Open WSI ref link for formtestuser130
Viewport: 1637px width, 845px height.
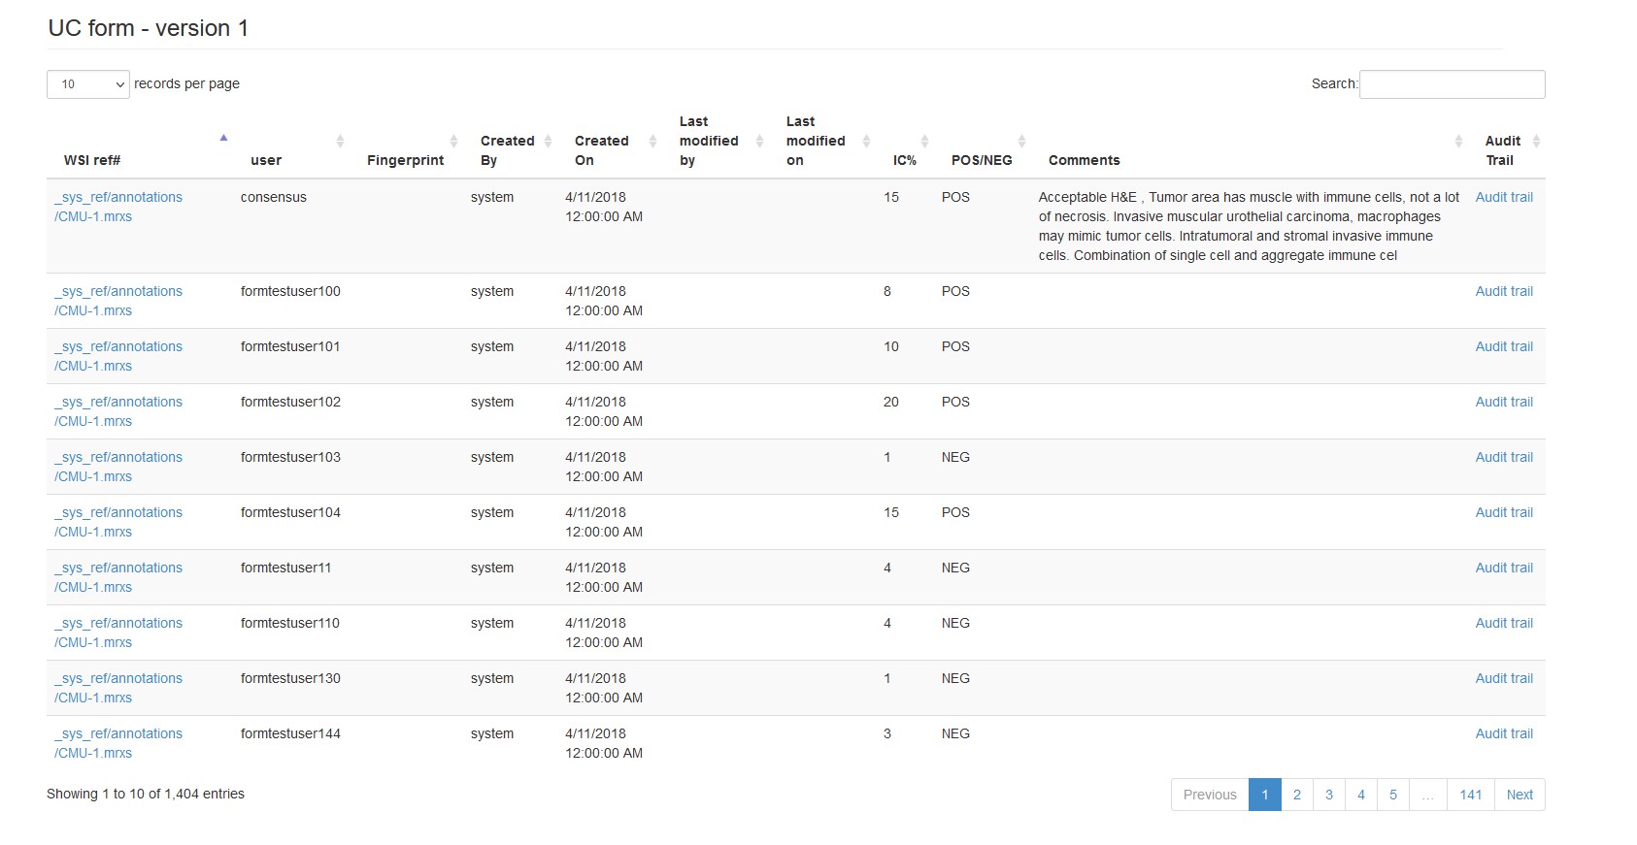click(118, 688)
